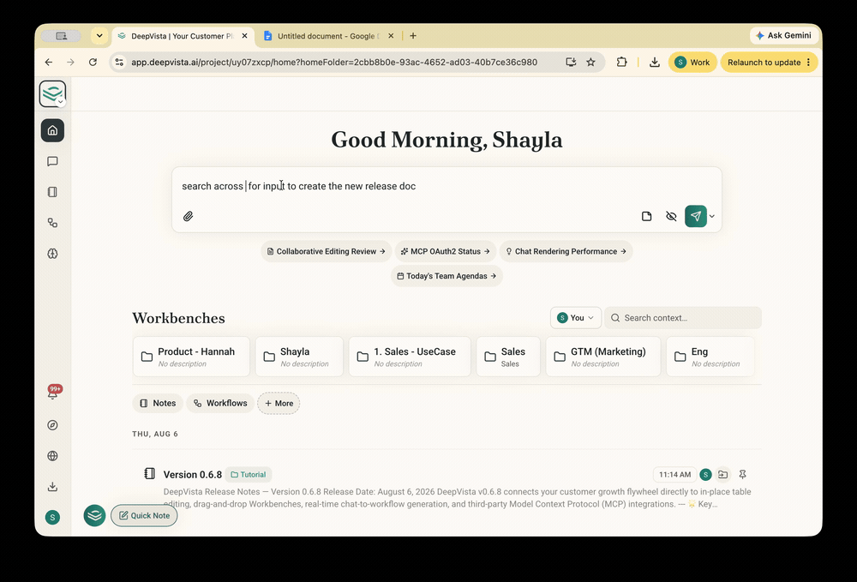Click the Search context field
This screenshot has width=857, height=582.
(683, 318)
